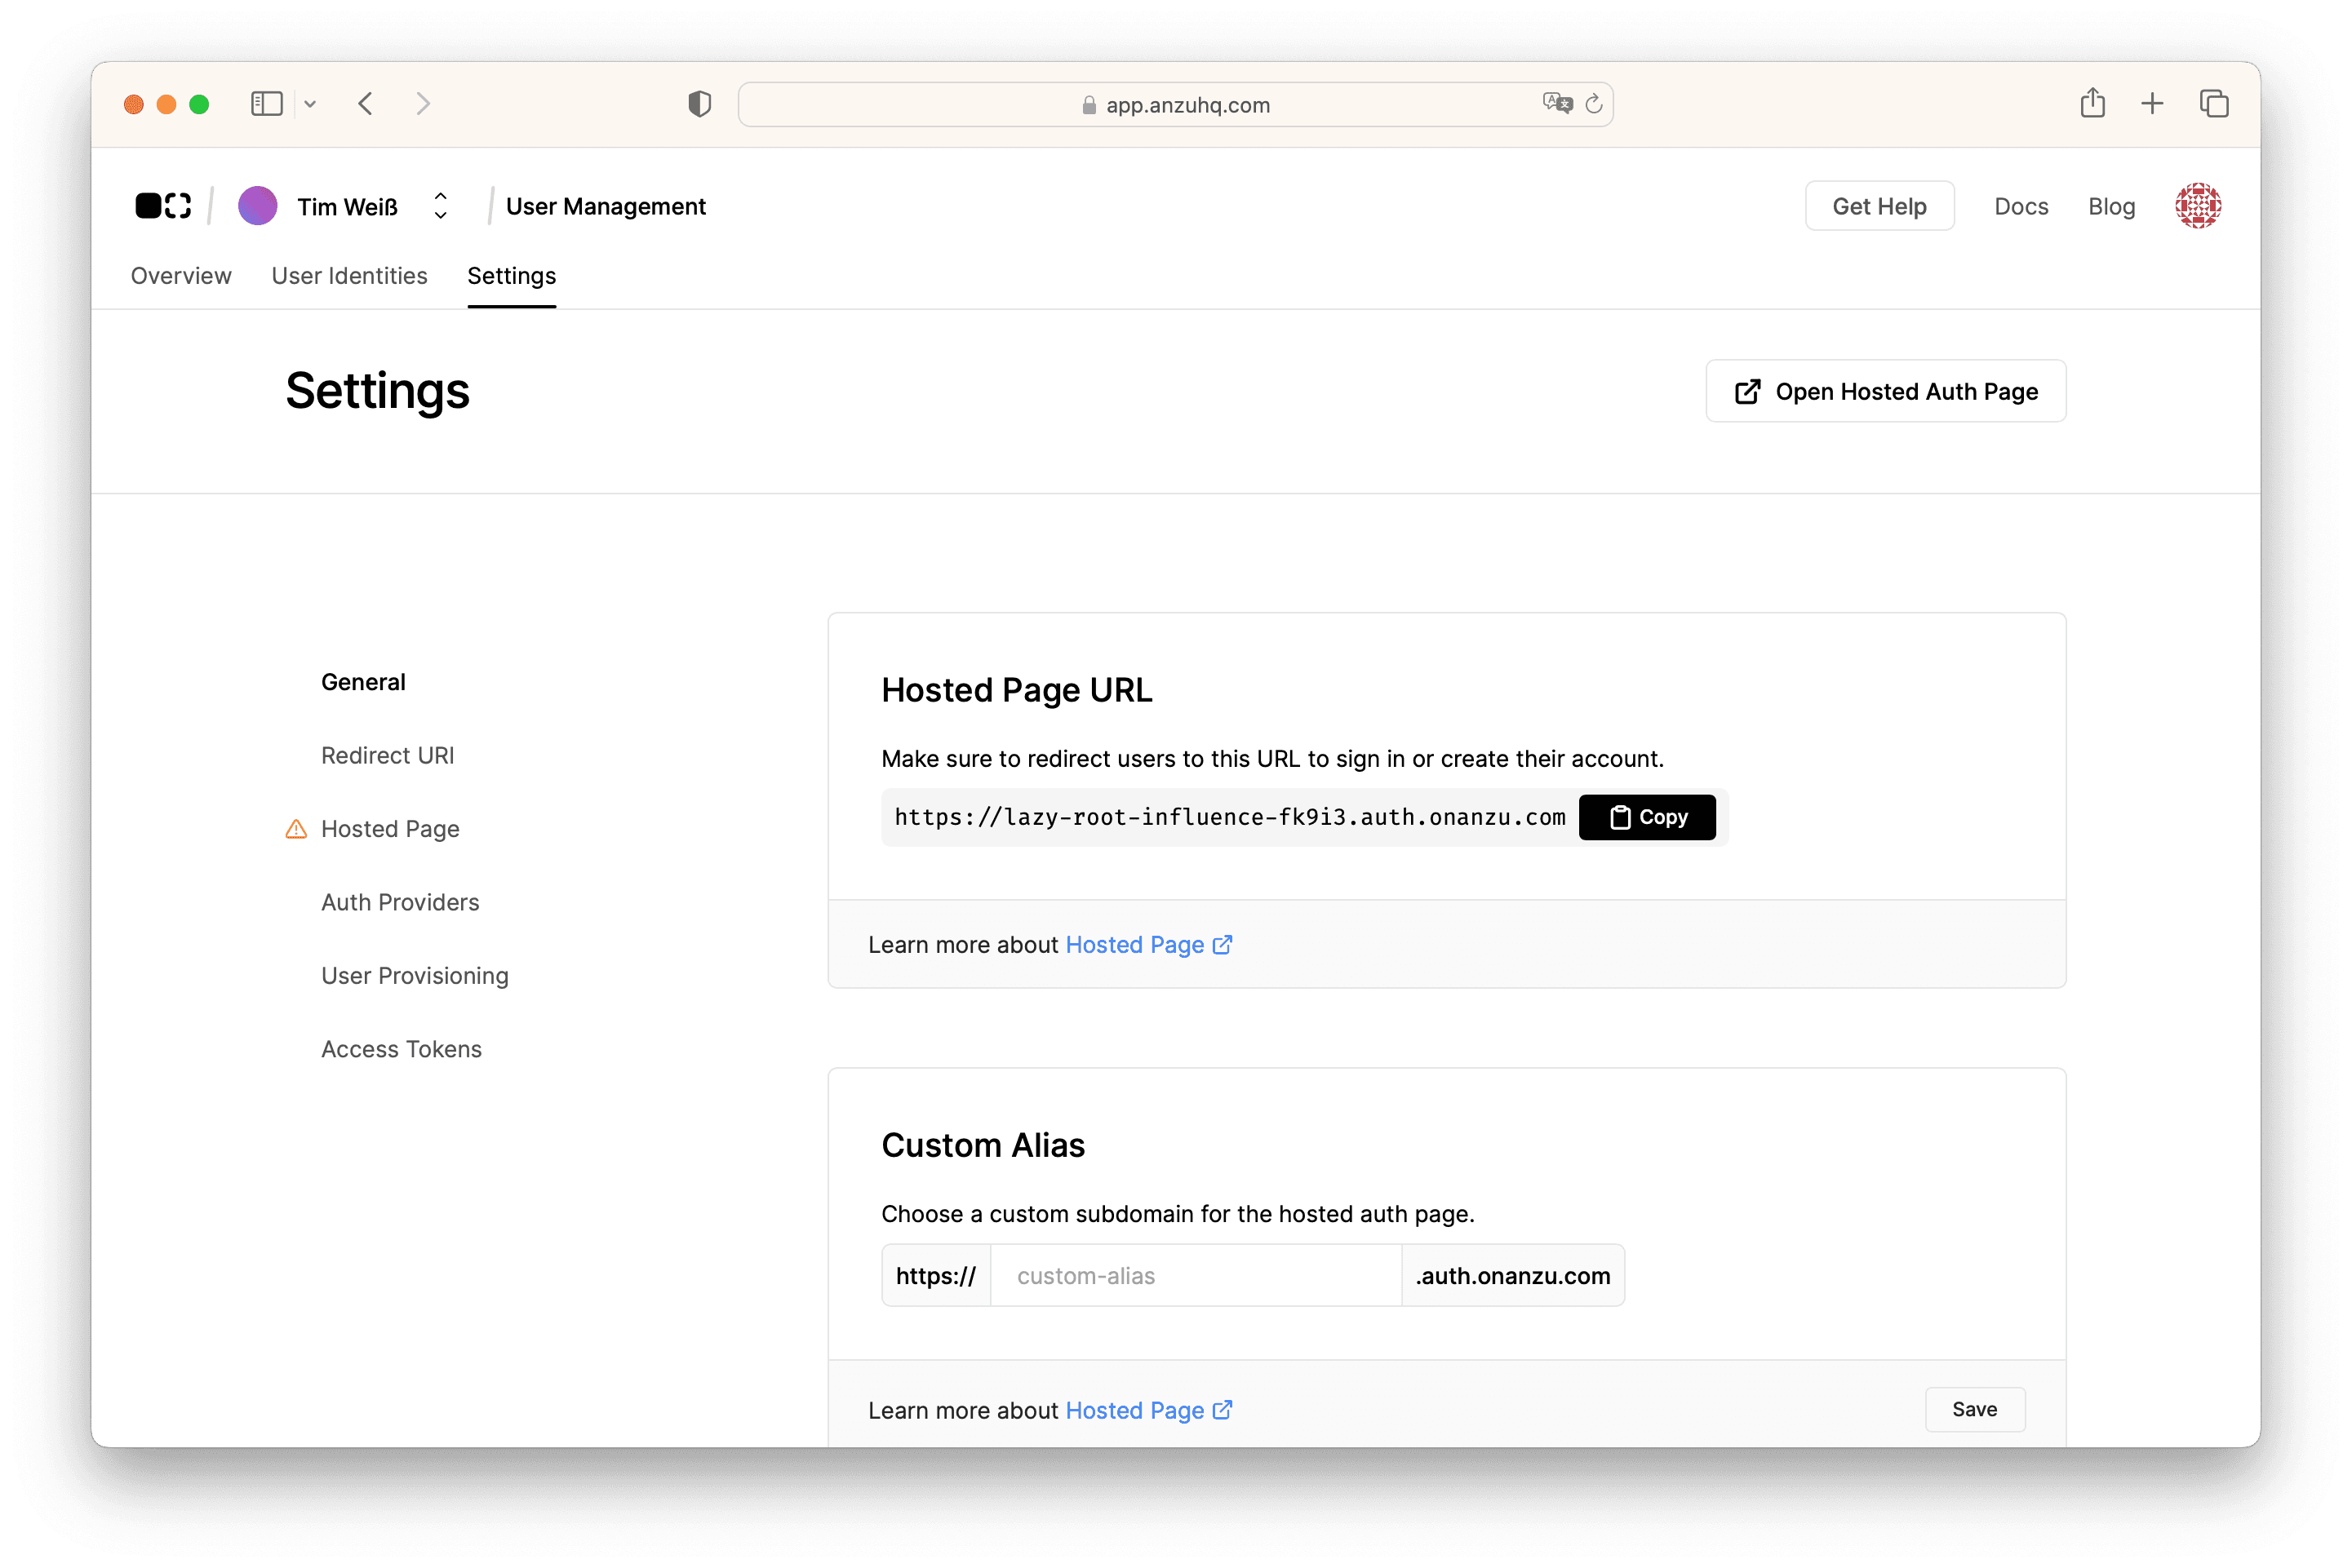
Task: Click the User Management breadcrumb
Action: pyautogui.click(x=606, y=206)
